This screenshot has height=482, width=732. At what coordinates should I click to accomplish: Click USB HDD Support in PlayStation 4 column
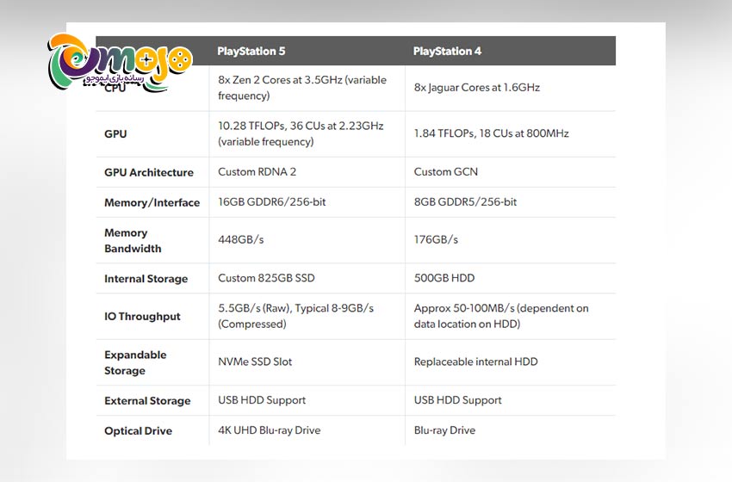[457, 400]
